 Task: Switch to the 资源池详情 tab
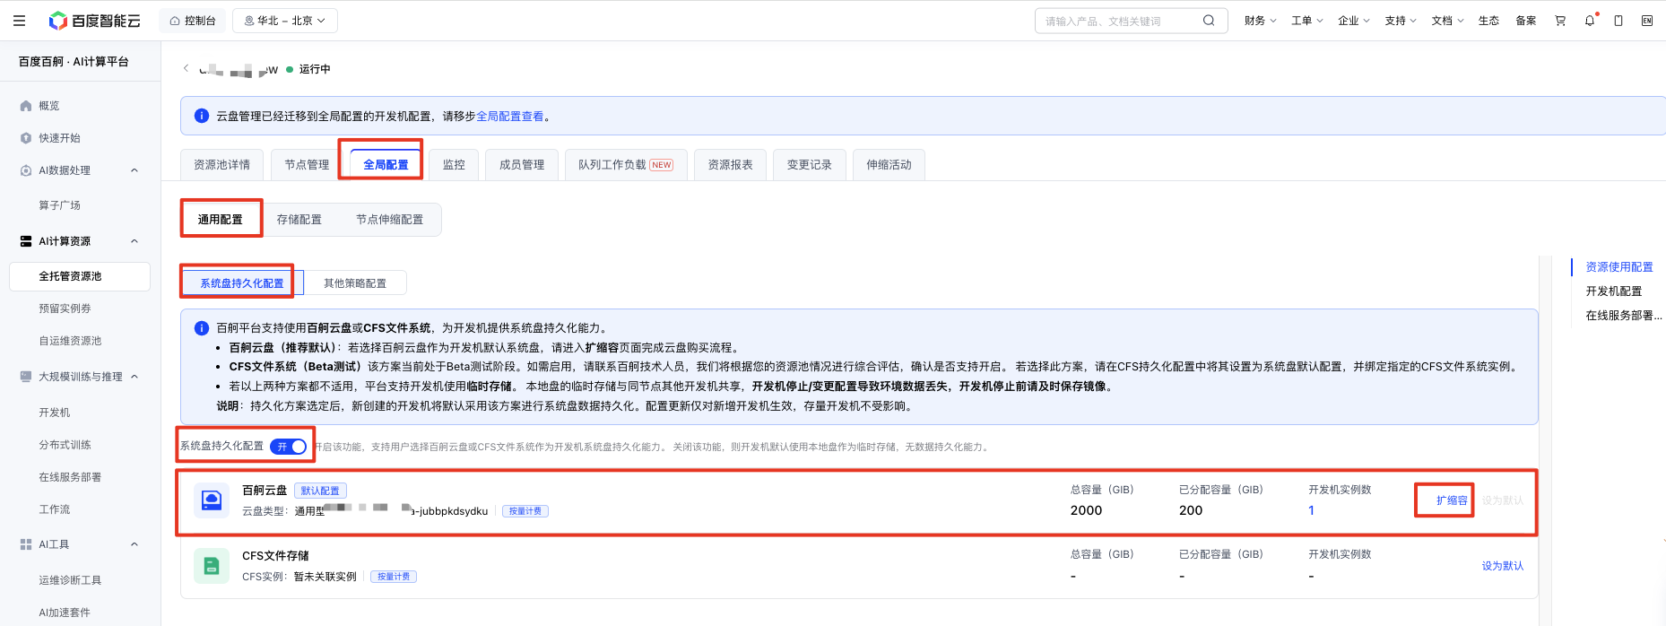click(x=222, y=165)
